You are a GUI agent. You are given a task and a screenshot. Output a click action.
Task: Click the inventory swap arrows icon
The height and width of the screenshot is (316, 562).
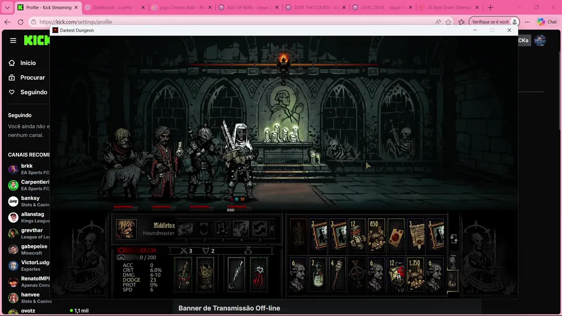[x=454, y=239]
